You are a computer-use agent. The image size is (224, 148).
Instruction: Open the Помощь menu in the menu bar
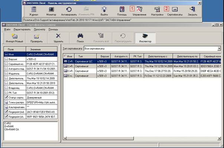point(53,29)
